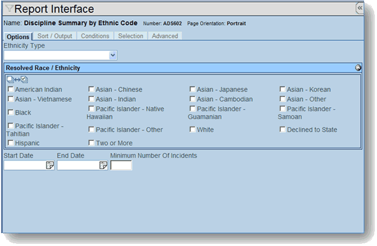This screenshot has height=246, width=377.
Task: Check Pacific Islander - Other checkbox
Action: pos(91,129)
